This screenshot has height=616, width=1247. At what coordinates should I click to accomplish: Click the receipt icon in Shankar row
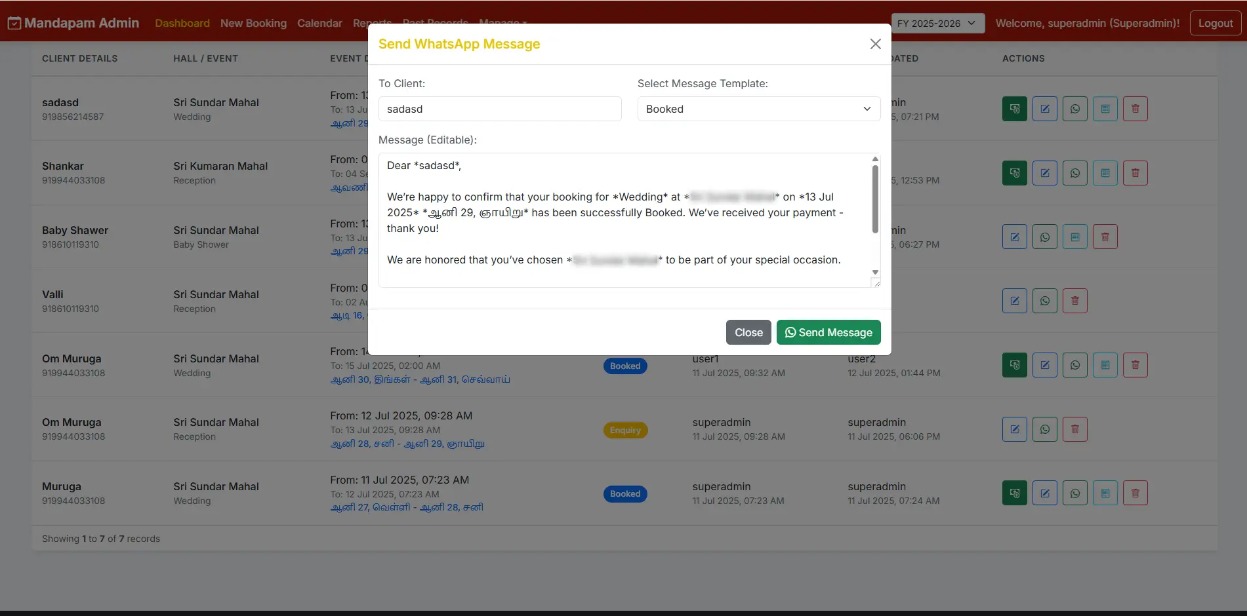point(1105,173)
